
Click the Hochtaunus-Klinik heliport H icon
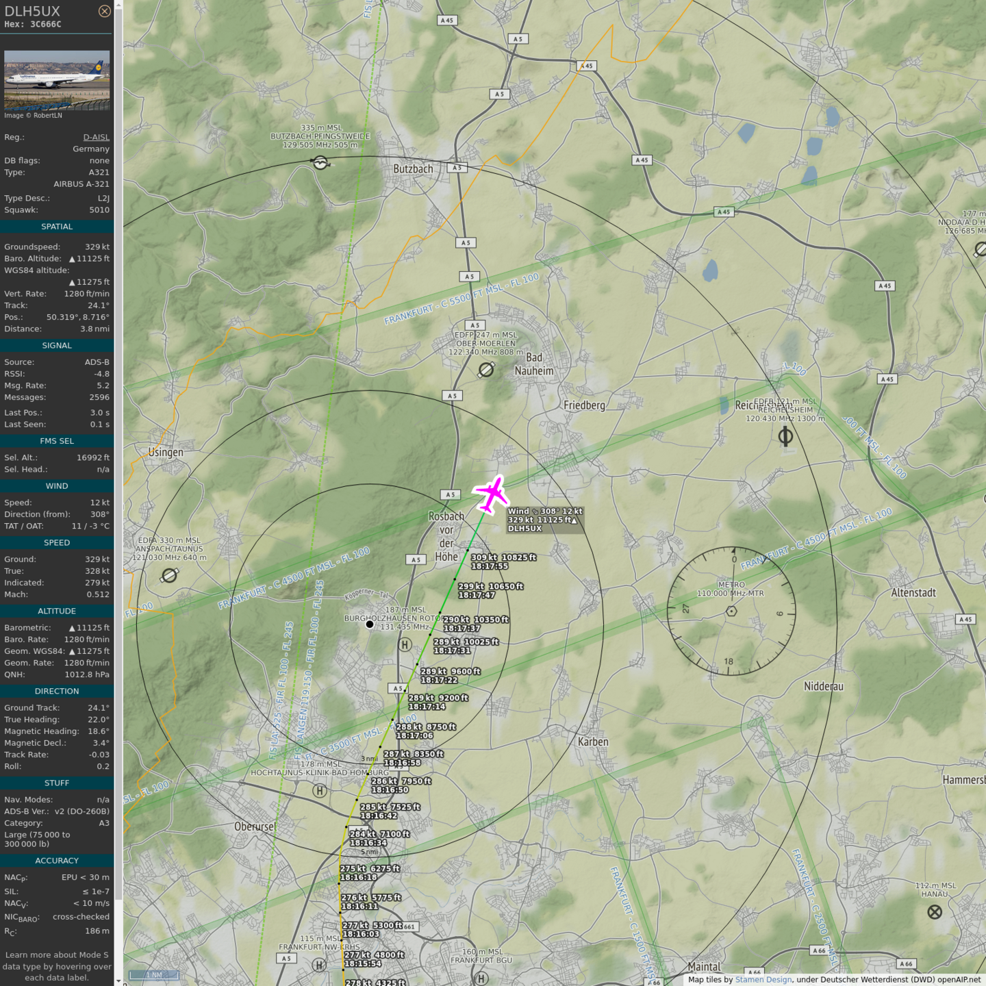[319, 791]
